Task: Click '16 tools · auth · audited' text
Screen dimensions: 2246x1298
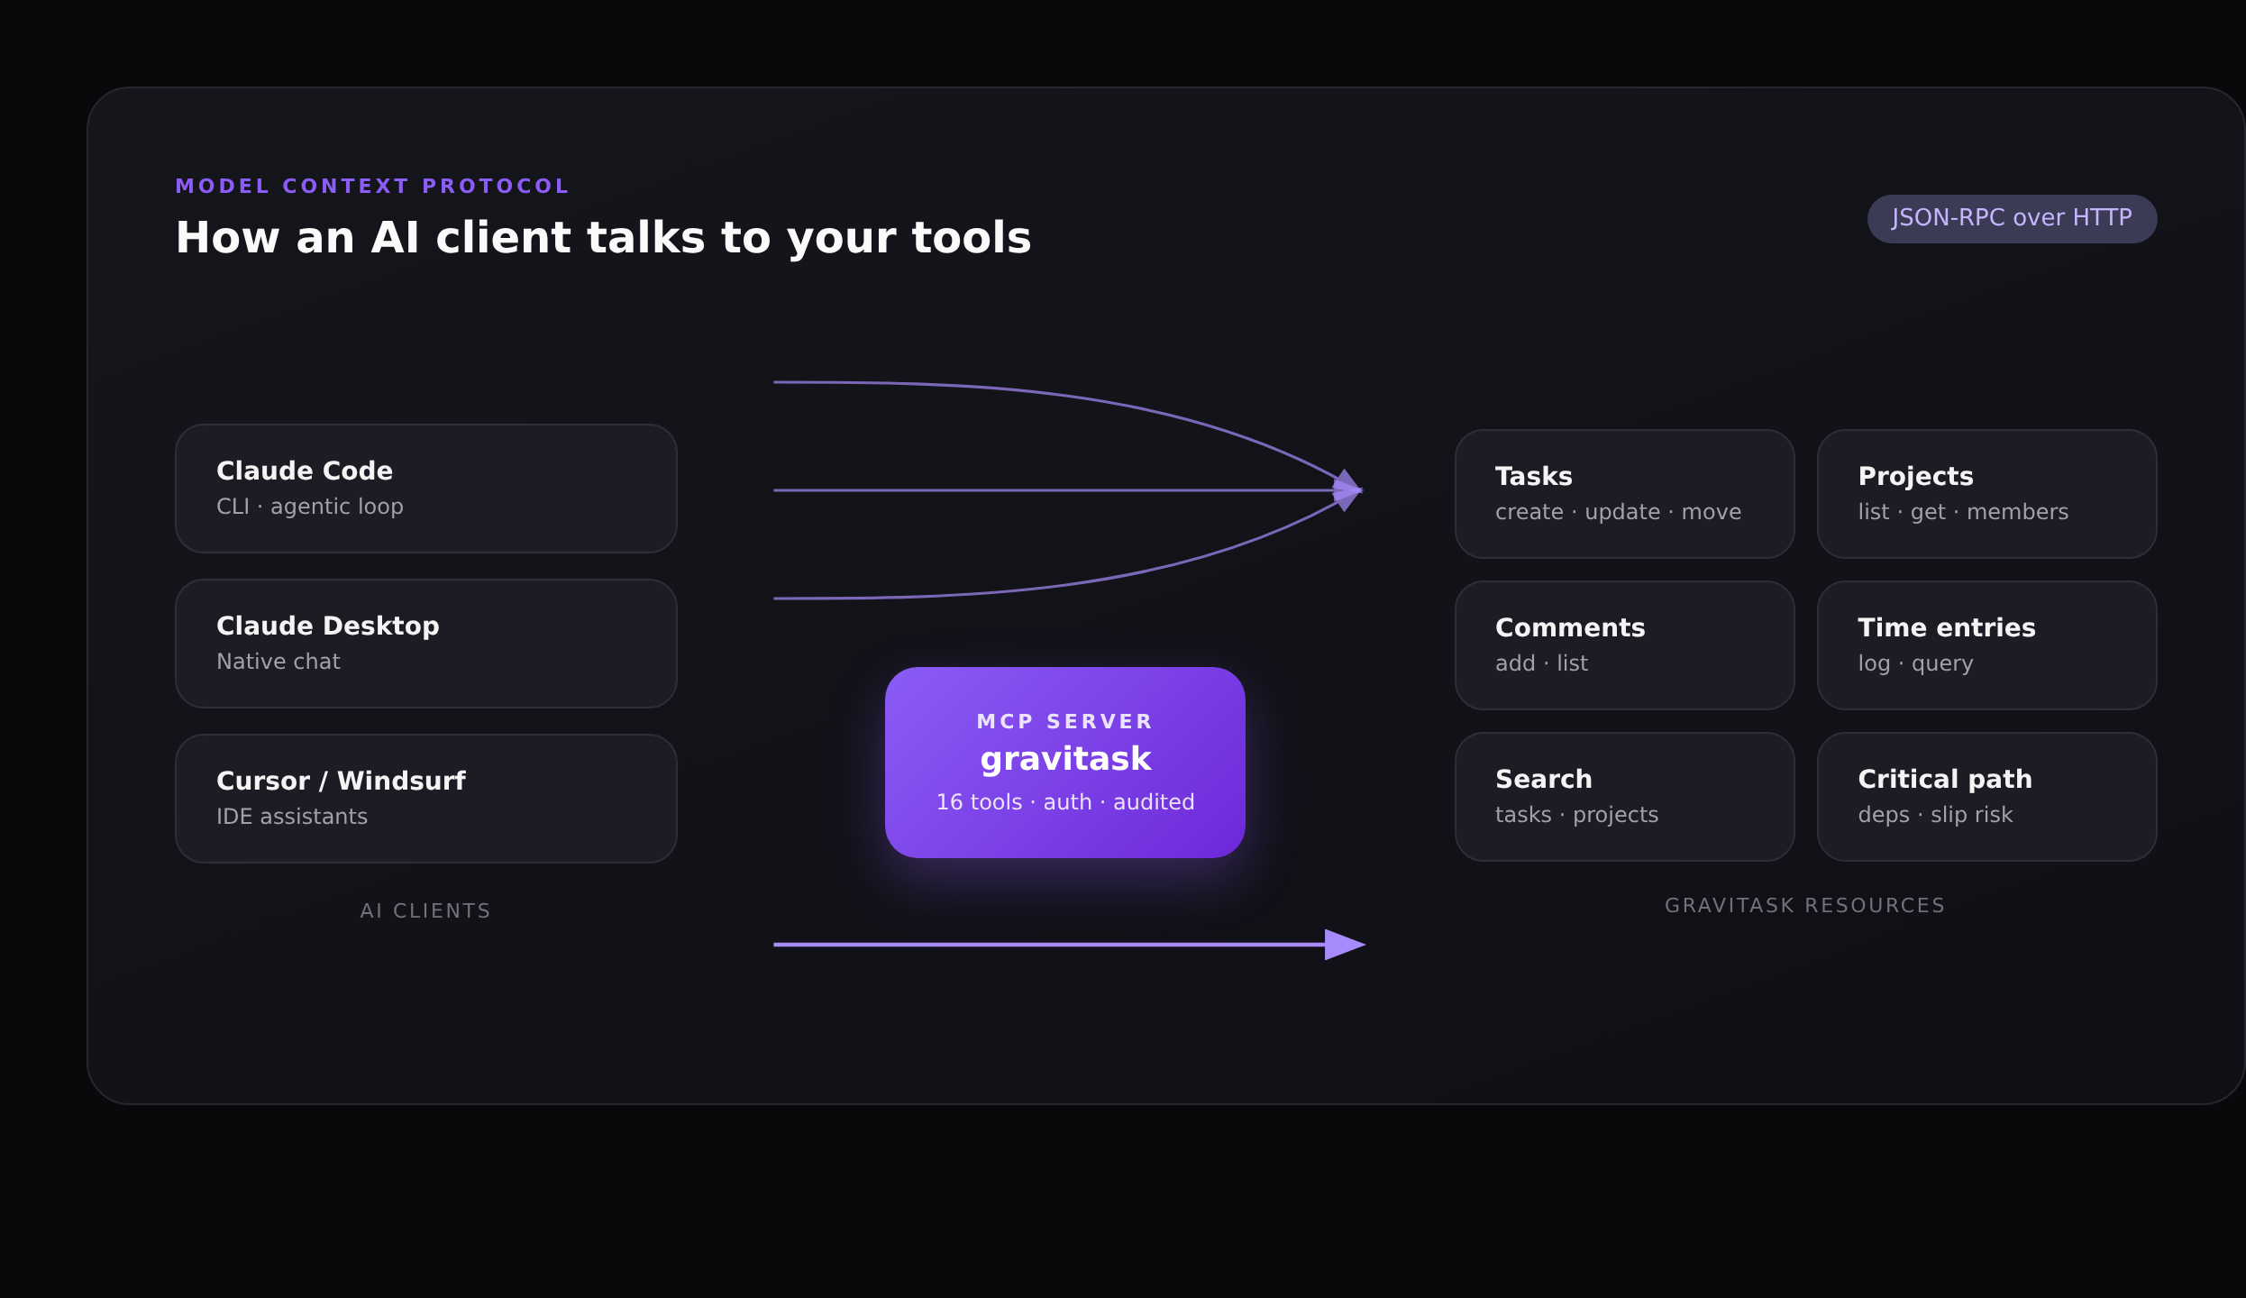Action: pos(1065,802)
